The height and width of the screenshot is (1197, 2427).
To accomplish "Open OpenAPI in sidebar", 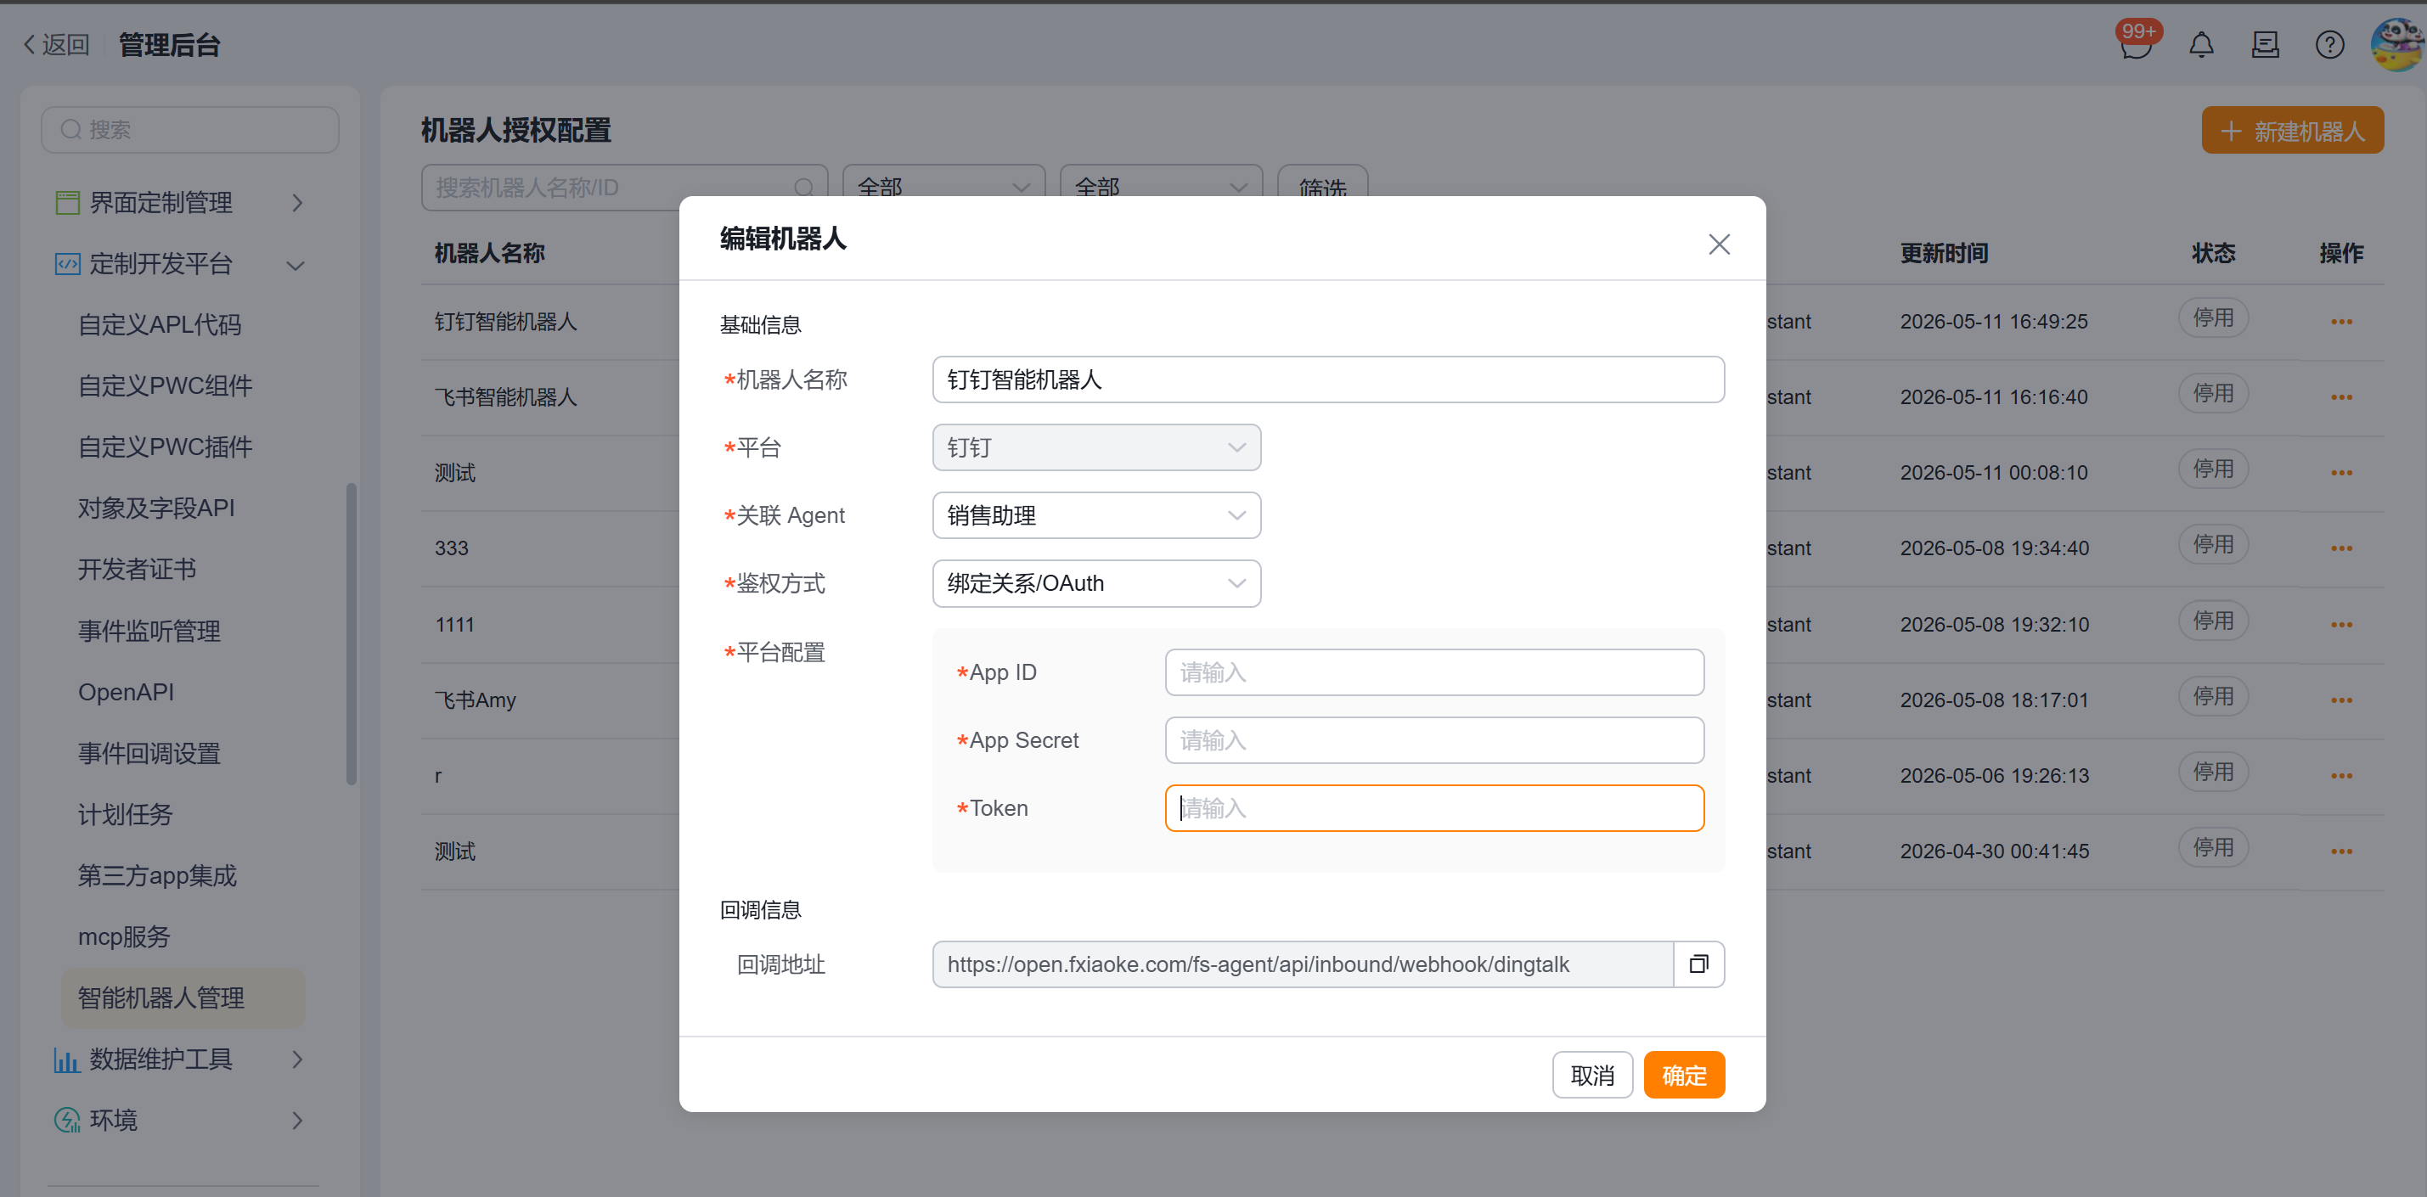I will 127,692.
